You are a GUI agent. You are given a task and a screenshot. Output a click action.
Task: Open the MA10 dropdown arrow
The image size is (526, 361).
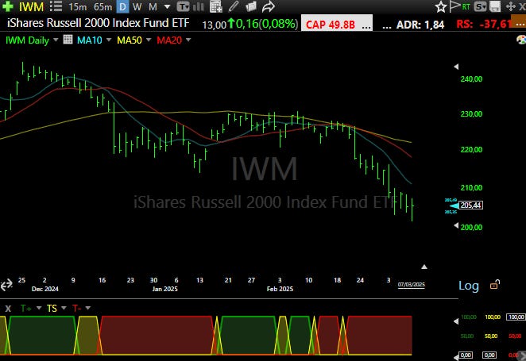click(x=109, y=40)
